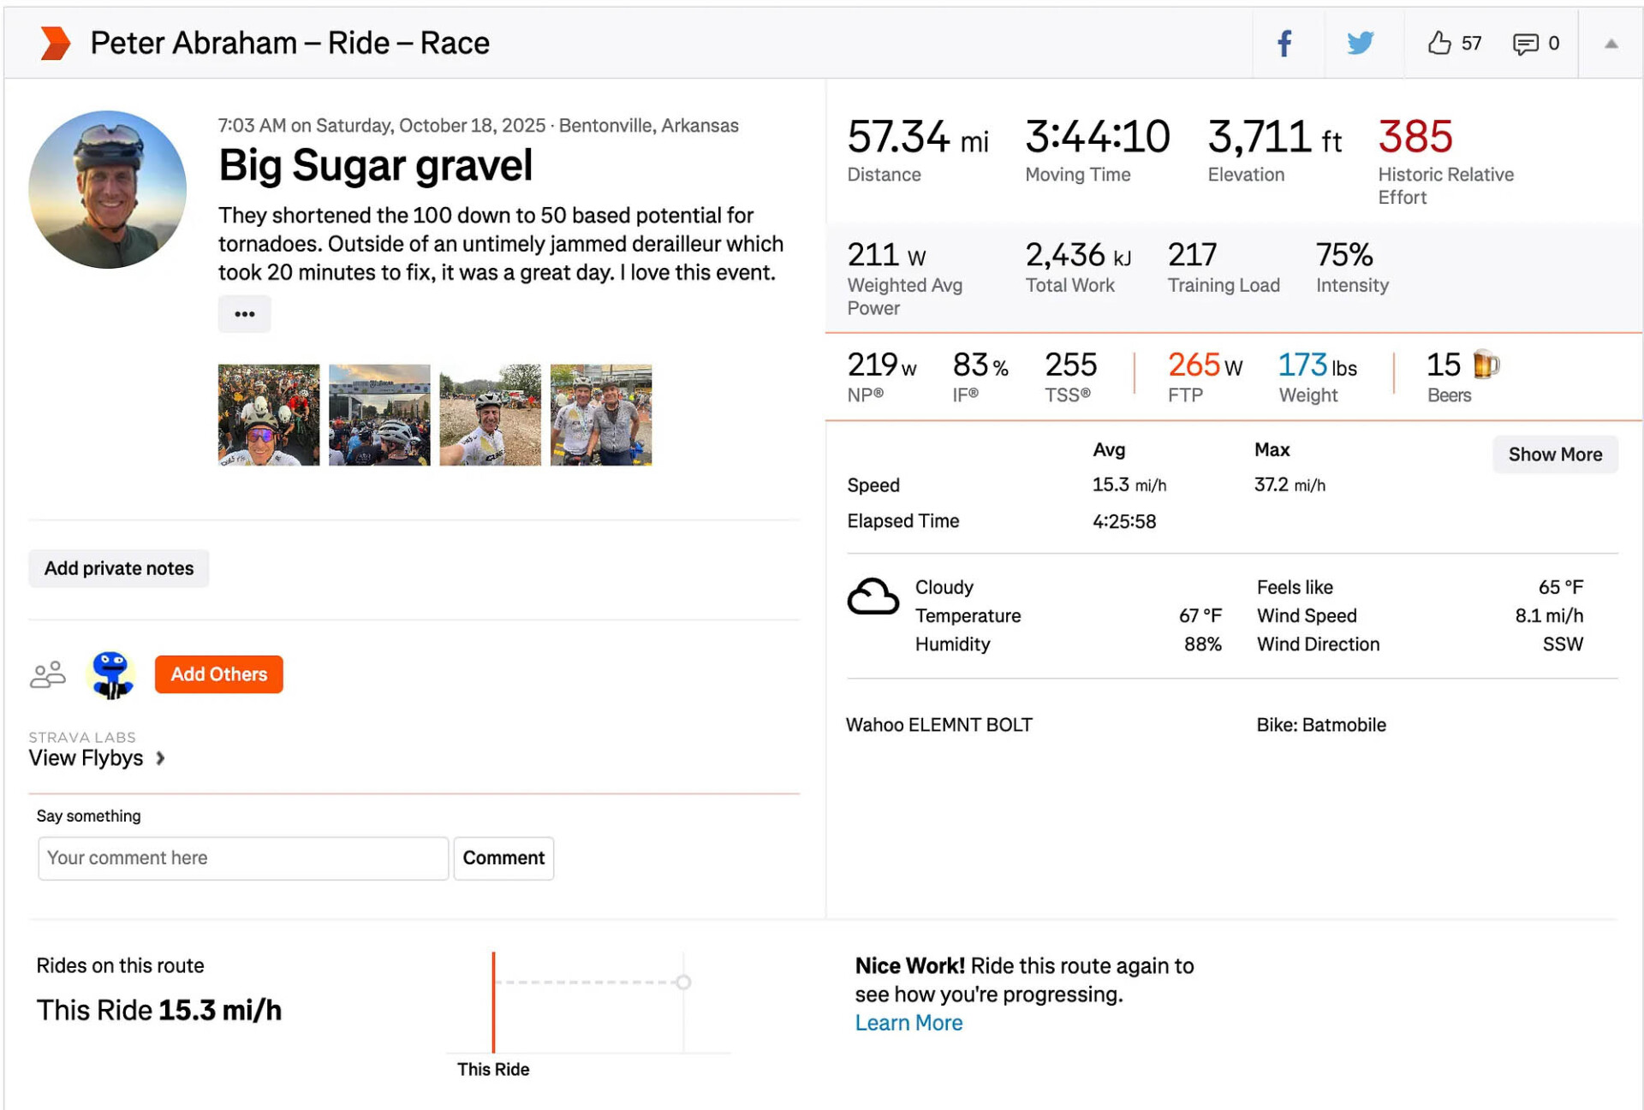The width and height of the screenshot is (1644, 1110).
Task: Click the orange Strava chevron logo
Action: pyautogui.click(x=56, y=43)
